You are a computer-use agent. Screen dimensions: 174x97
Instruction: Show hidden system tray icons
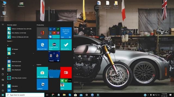pyautogui.click(x=148, y=95)
